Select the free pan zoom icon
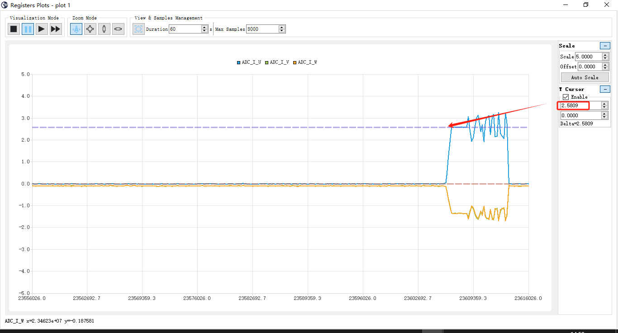 (x=90, y=29)
